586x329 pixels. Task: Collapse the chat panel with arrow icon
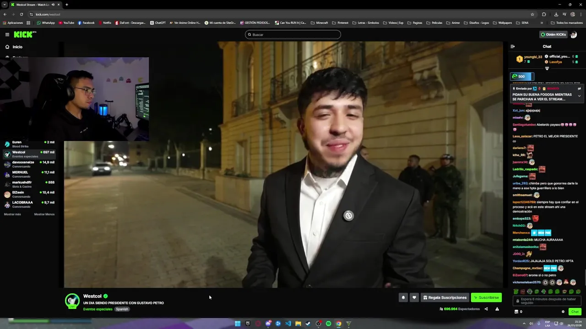click(512, 46)
